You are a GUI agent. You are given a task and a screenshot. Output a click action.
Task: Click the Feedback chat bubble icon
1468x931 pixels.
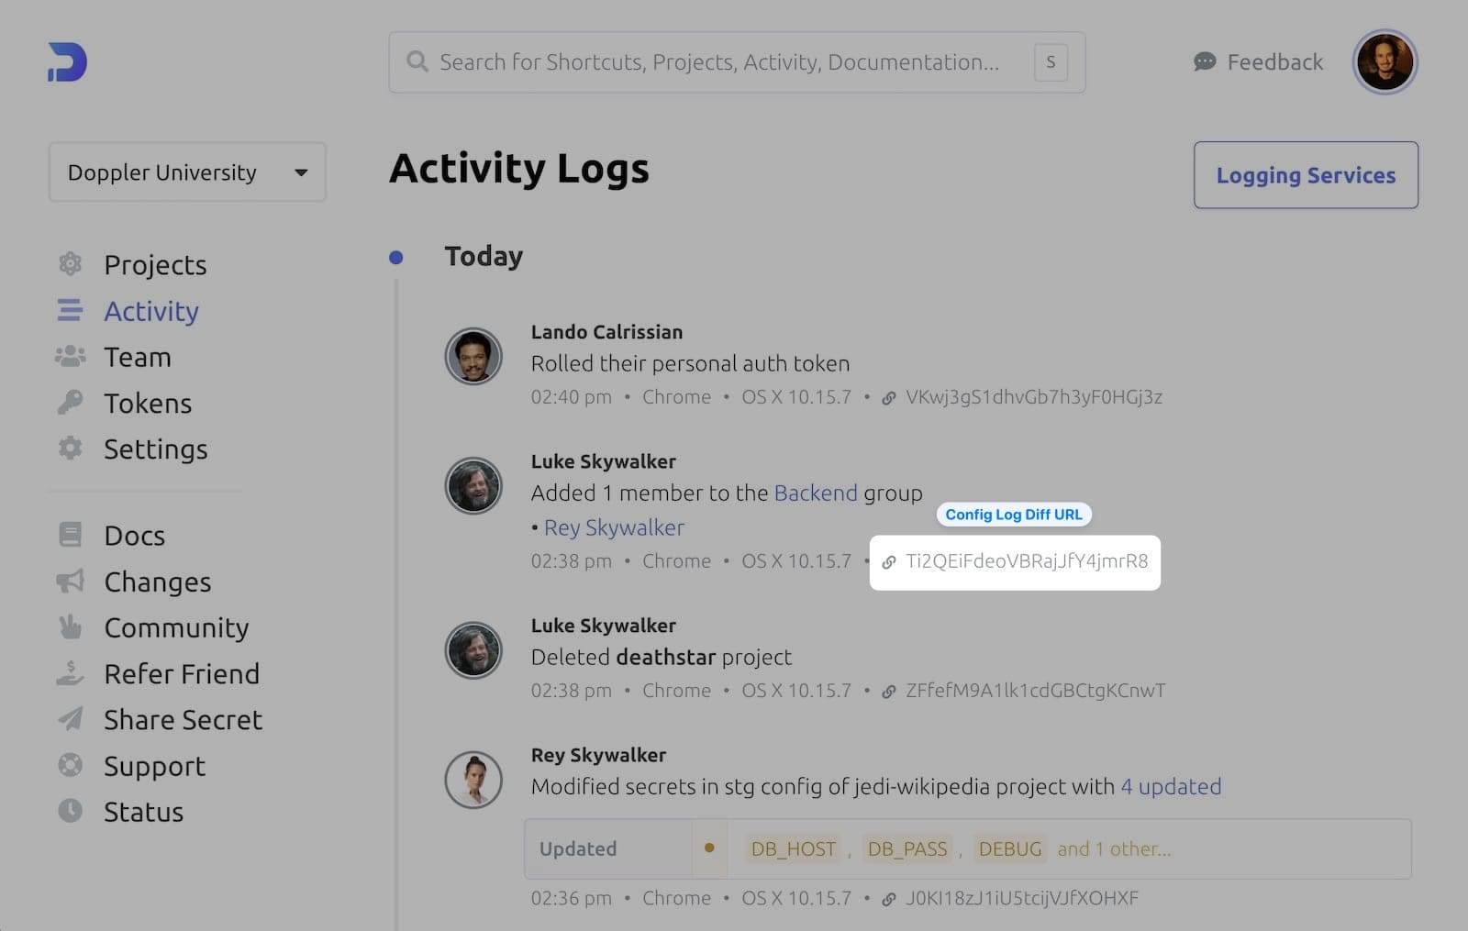[1205, 61]
